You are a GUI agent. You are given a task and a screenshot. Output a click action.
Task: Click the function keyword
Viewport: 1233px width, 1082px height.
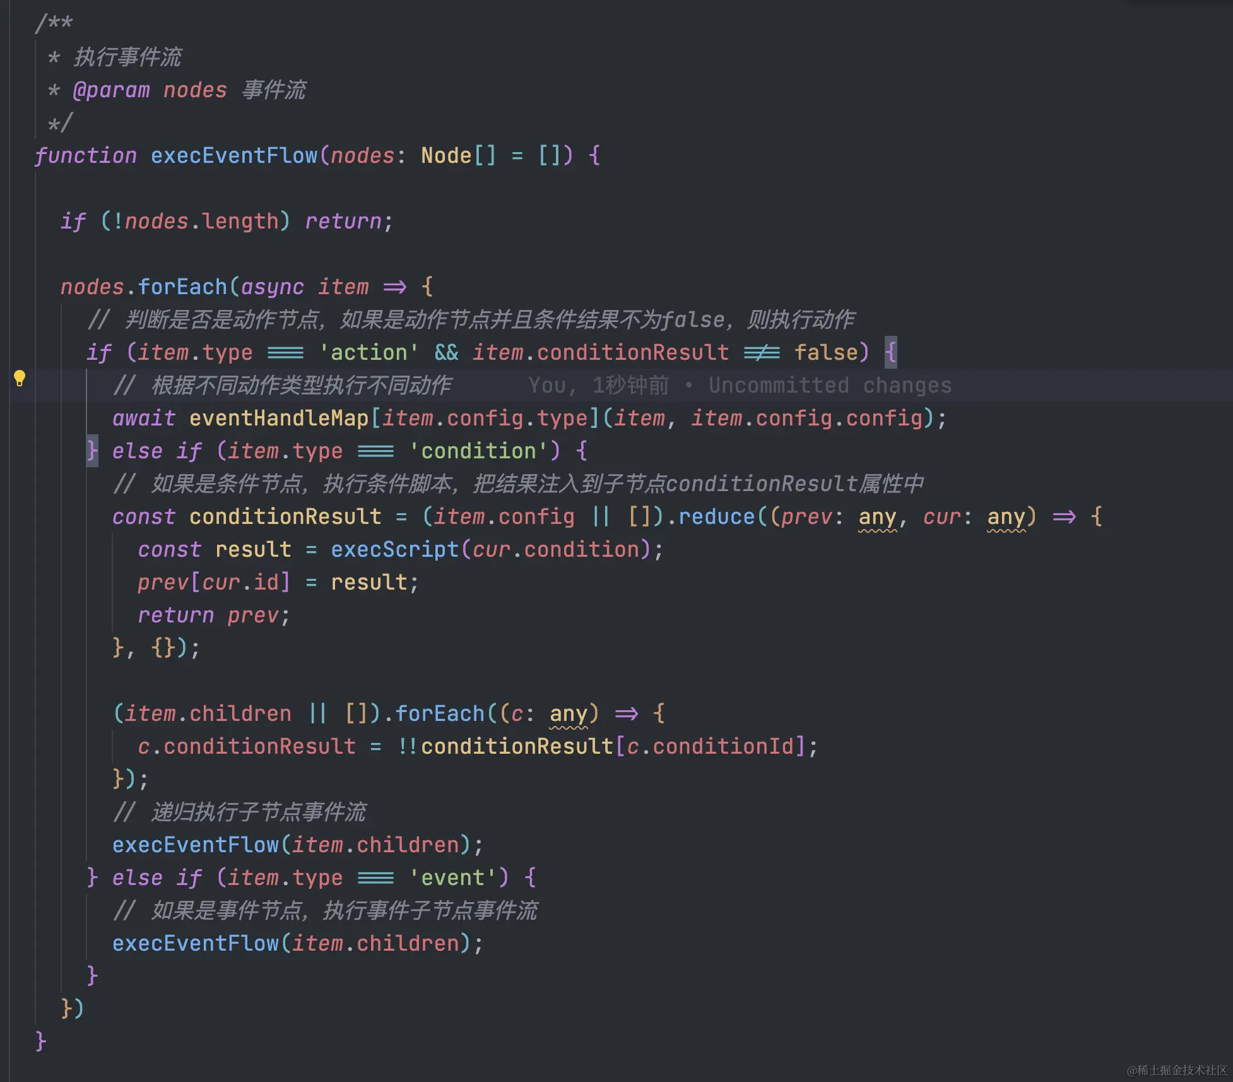tap(86, 155)
